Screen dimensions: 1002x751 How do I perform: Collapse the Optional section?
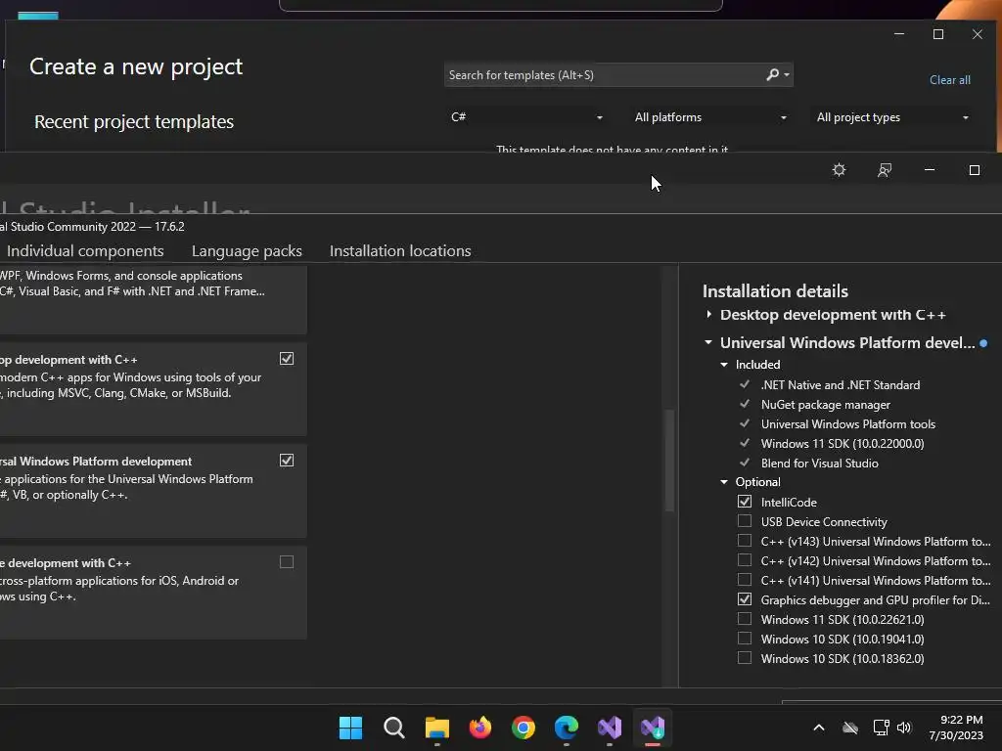724,482
